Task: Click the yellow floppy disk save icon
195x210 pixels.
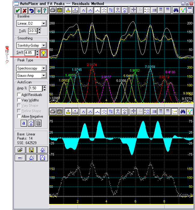Action: pyautogui.click(x=31, y=150)
